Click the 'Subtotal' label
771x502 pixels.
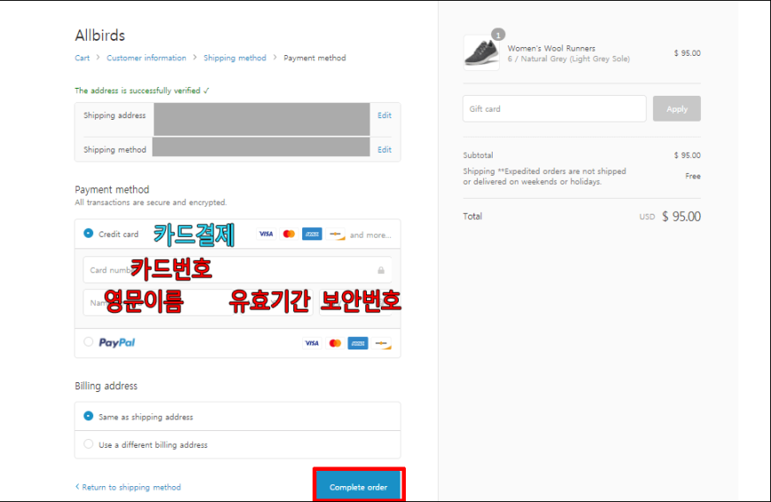point(478,155)
